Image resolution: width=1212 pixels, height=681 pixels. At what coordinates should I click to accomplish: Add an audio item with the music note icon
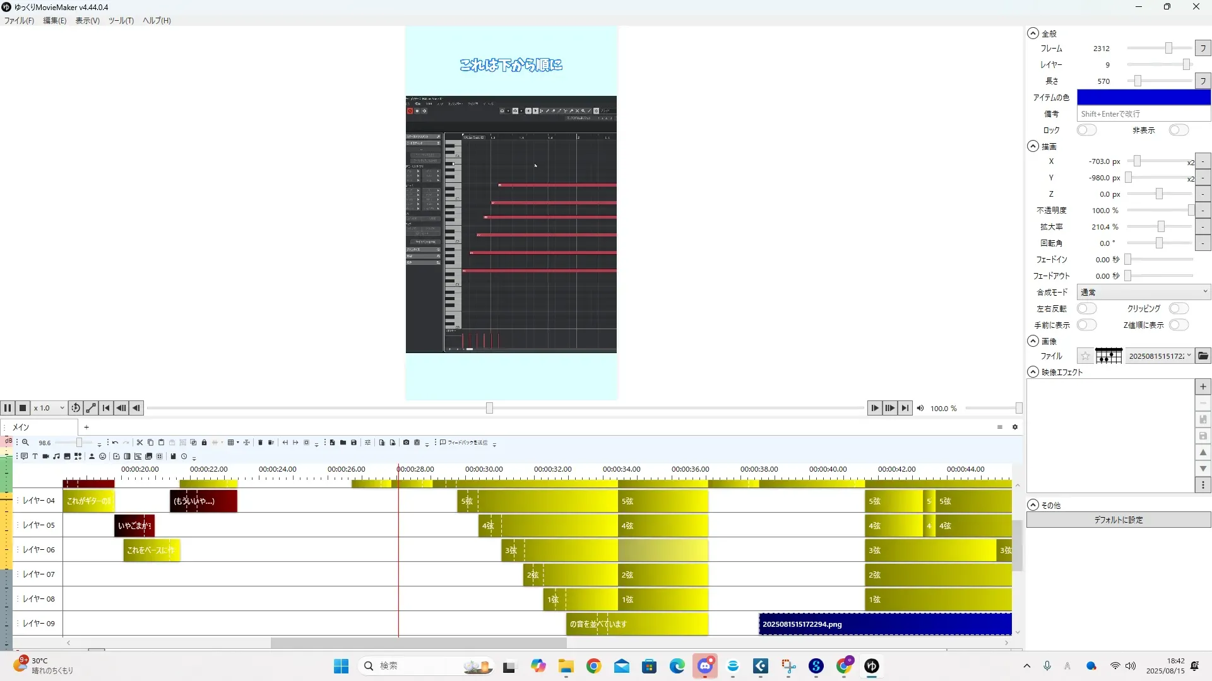point(56,457)
